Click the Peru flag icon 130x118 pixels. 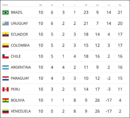tap(6, 89)
